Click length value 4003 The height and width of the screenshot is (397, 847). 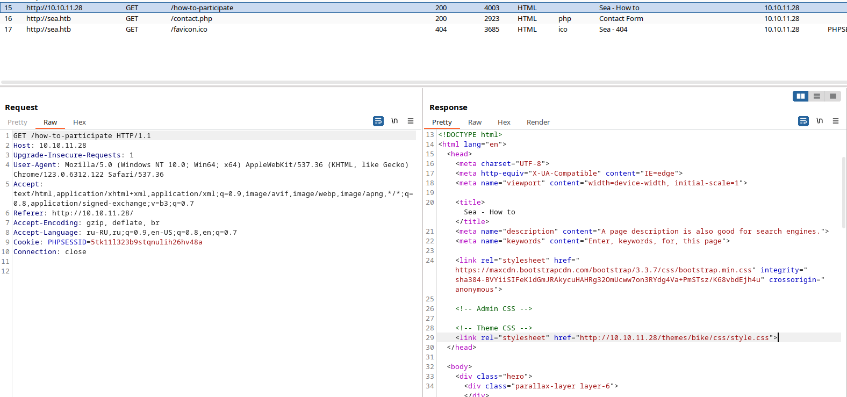click(x=492, y=8)
